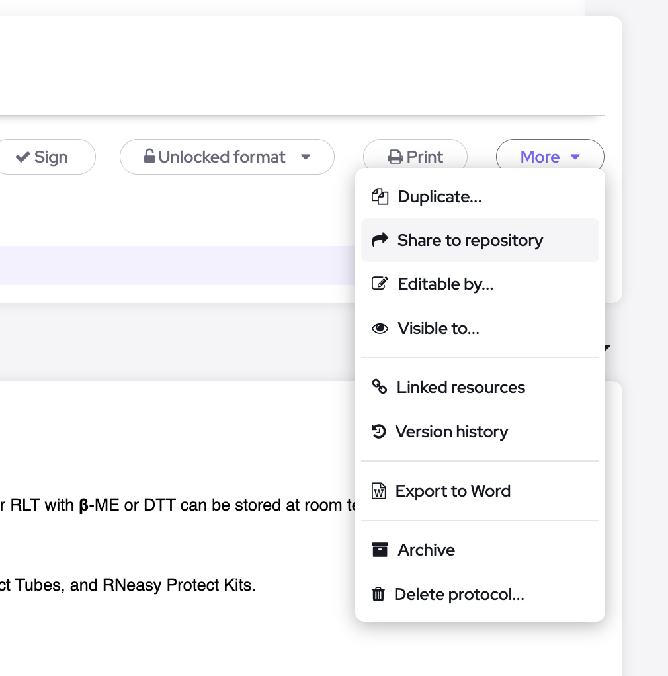Image resolution: width=668 pixels, height=676 pixels.
Task: Click the open padlock icon
Action: [149, 157]
